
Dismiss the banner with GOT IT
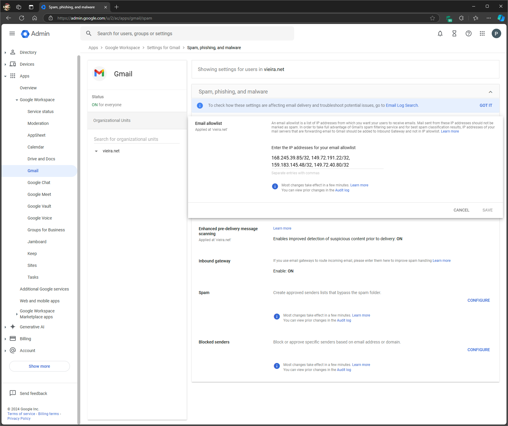tap(486, 105)
